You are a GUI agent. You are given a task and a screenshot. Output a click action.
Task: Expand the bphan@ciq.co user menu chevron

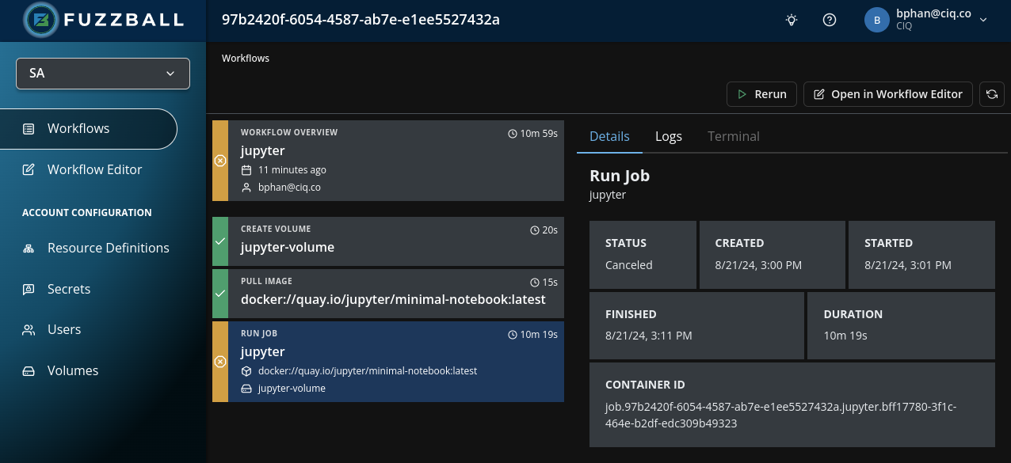(983, 20)
